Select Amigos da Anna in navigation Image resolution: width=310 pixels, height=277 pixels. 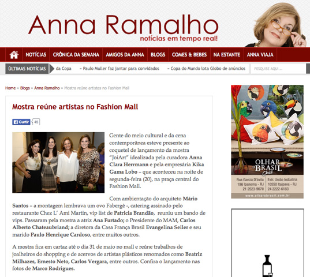tap(125, 54)
